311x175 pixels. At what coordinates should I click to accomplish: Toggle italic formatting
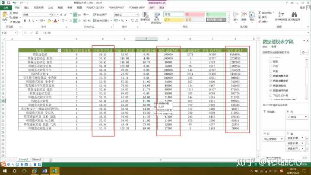click(29, 20)
